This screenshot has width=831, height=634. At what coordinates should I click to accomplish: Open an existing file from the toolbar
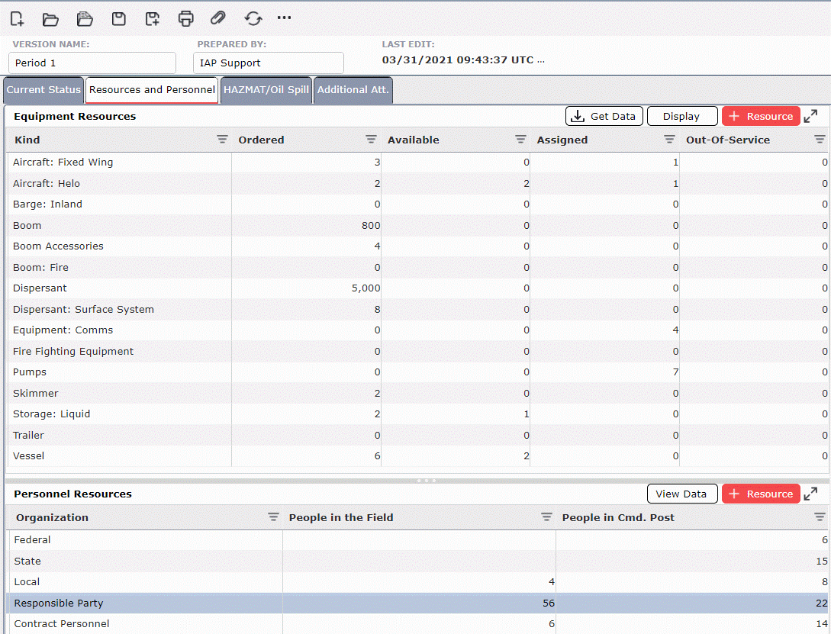pos(50,18)
